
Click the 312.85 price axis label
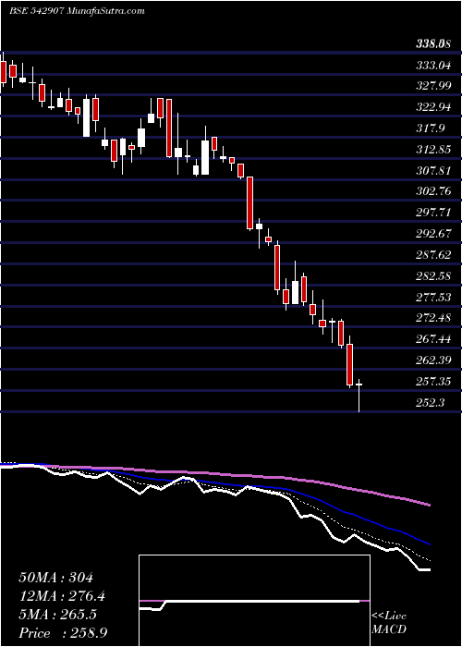pyautogui.click(x=433, y=149)
